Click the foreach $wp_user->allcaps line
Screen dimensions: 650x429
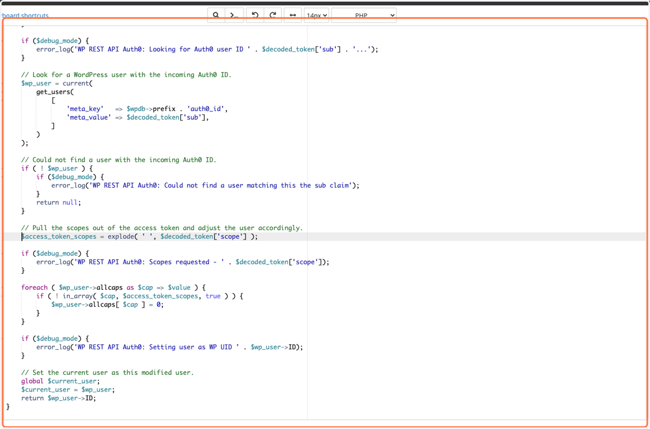(113, 288)
